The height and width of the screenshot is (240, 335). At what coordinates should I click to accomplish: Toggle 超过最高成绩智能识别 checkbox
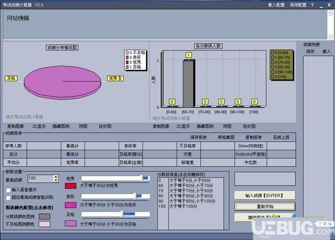tap(8, 197)
